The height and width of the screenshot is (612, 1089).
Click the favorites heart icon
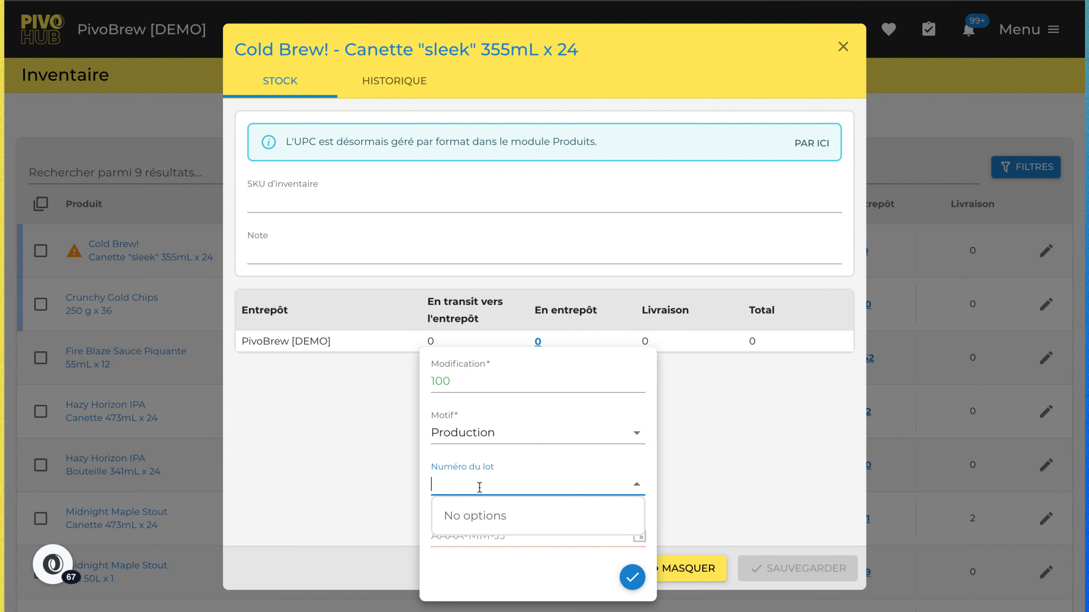coord(888,29)
